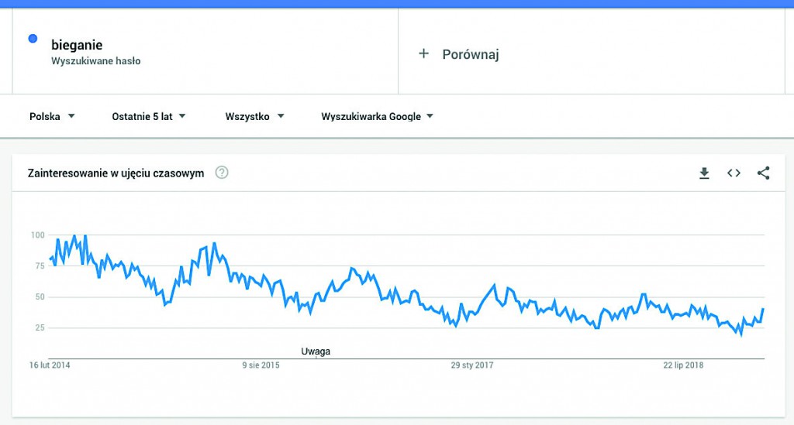794x425 pixels.
Task: Click the chart title Zainteresowanie w ujęciu czasowym
Action: tap(116, 173)
